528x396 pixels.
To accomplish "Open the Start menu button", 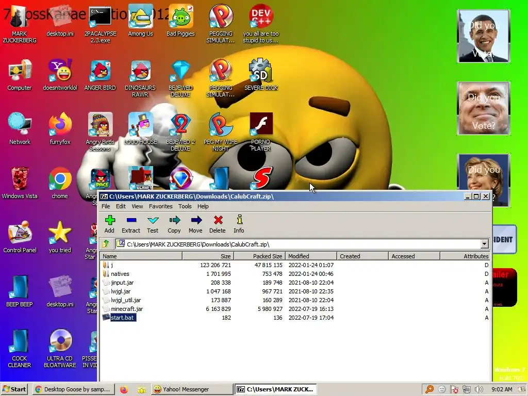I will 14,389.
